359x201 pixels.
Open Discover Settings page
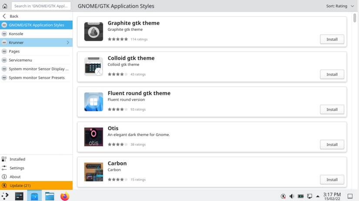[x=36, y=168]
